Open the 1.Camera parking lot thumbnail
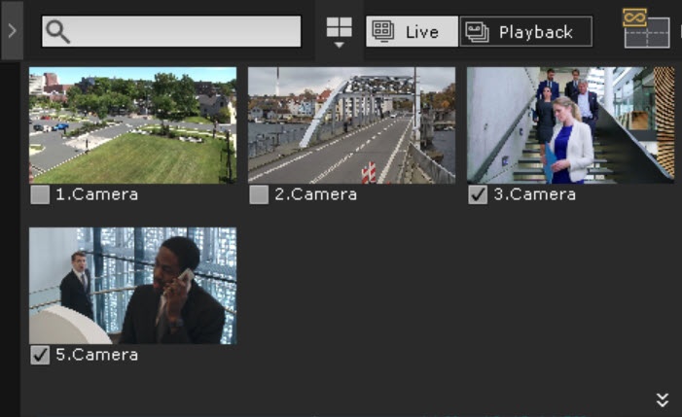The height and width of the screenshot is (417, 682). tap(132, 125)
